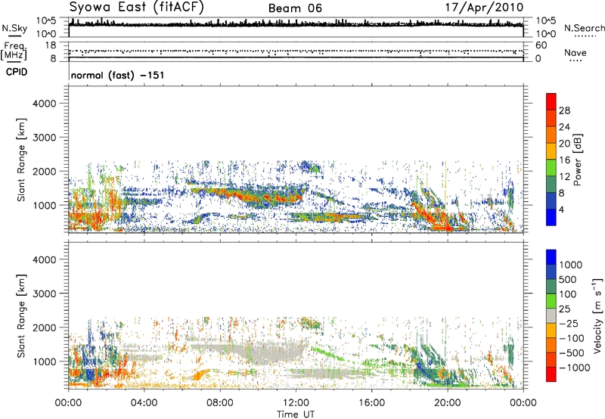Click the "3000" range tick in velocity panel

click(x=45, y=293)
